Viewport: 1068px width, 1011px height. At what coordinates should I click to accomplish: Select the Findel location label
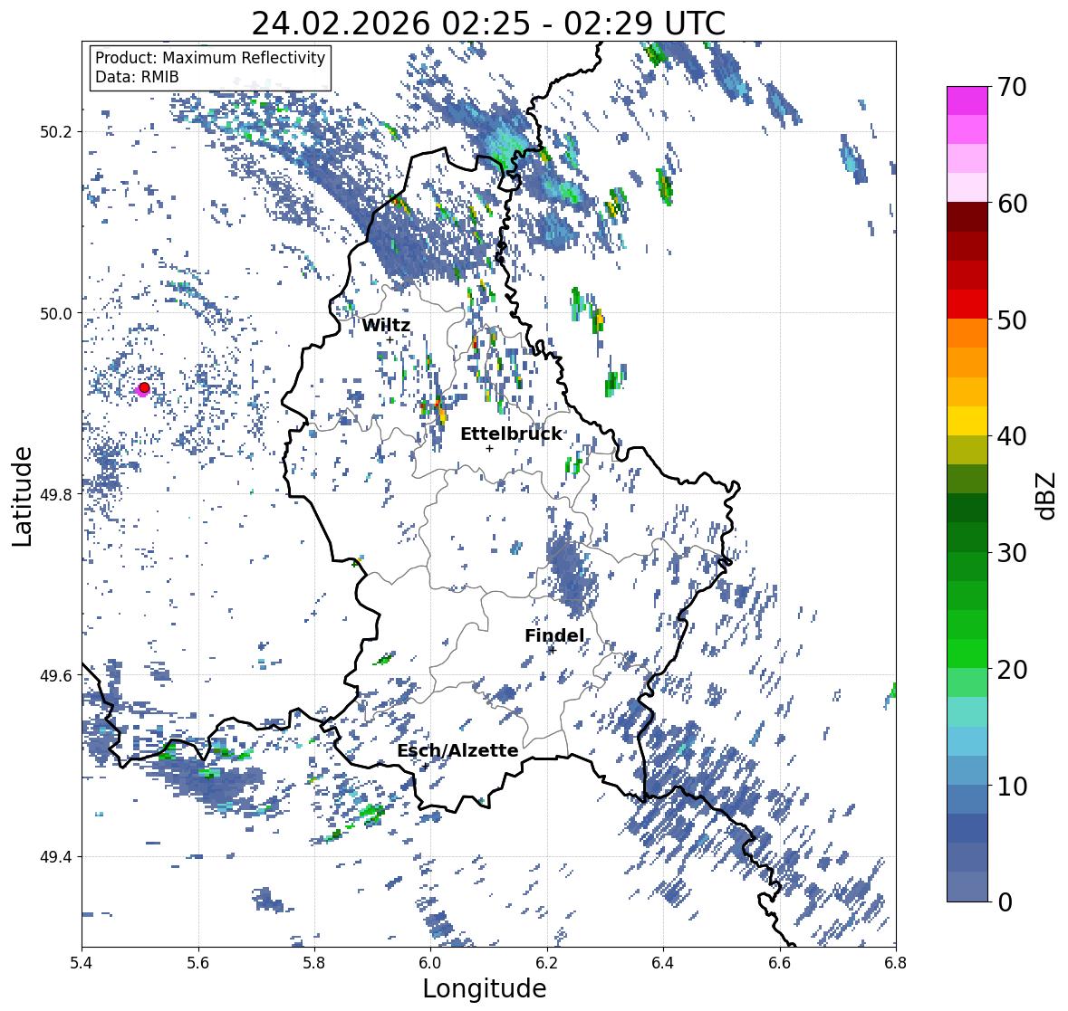point(554,635)
